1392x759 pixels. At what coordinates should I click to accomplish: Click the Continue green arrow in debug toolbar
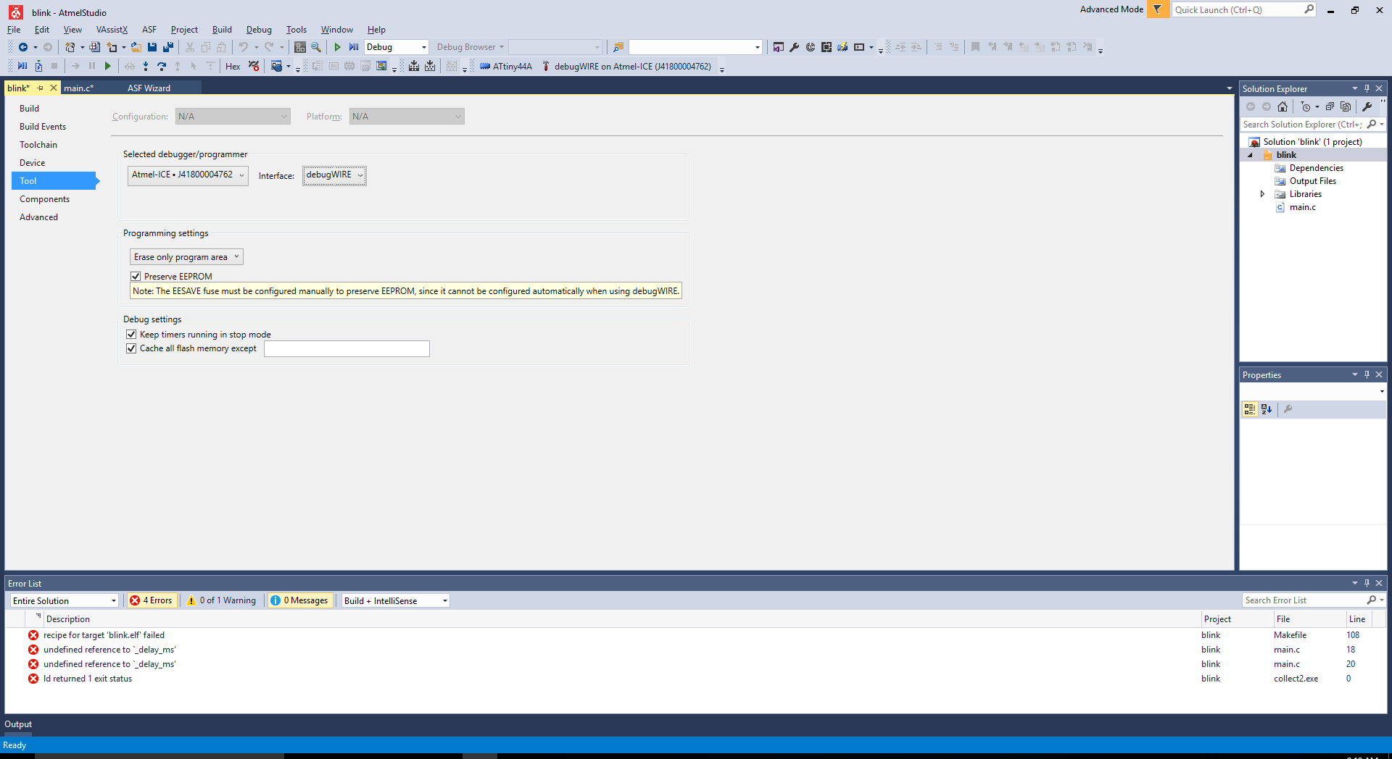click(x=108, y=66)
